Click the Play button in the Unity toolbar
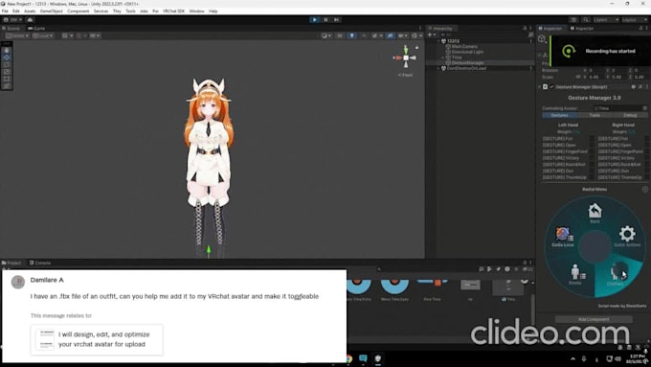This screenshot has width=651, height=367. tap(314, 19)
